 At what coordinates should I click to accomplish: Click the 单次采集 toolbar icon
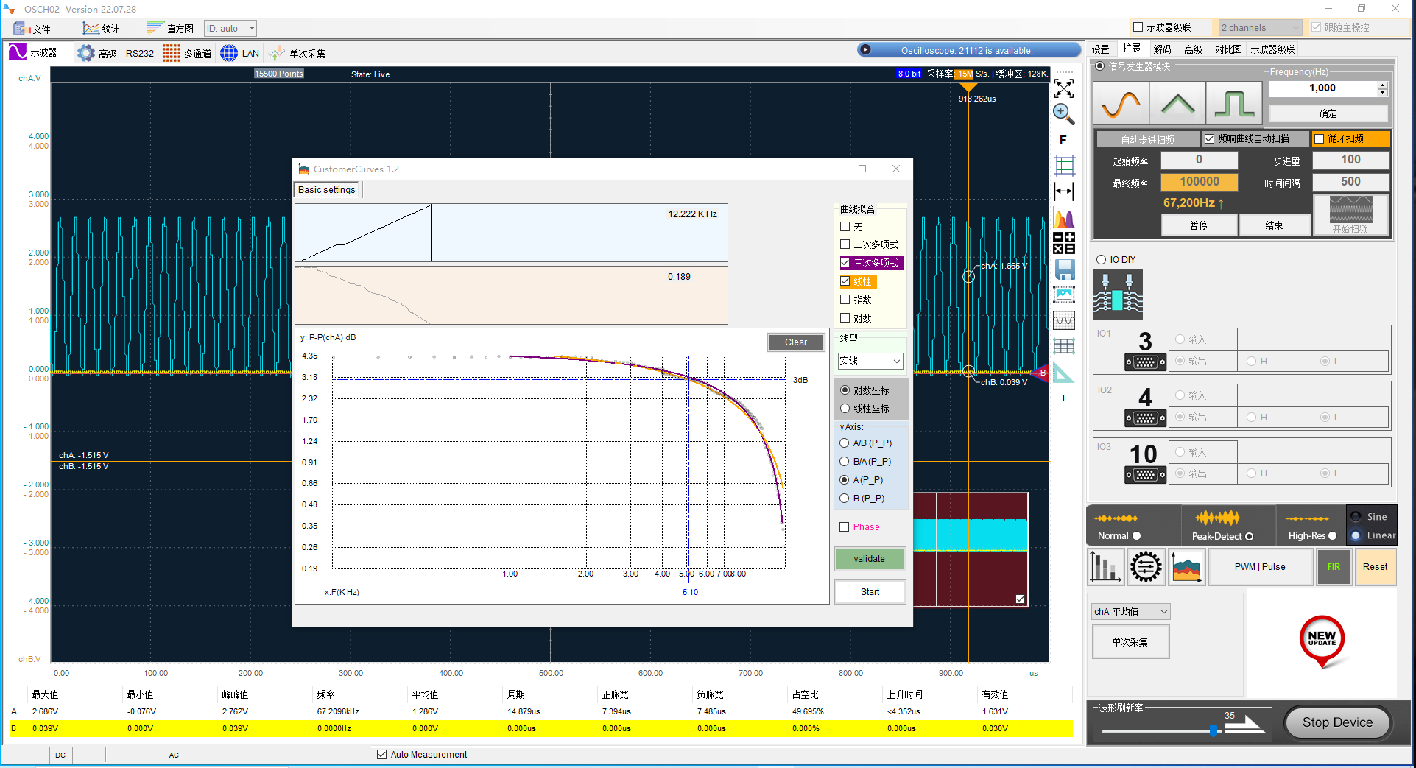(x=297, y=53)
